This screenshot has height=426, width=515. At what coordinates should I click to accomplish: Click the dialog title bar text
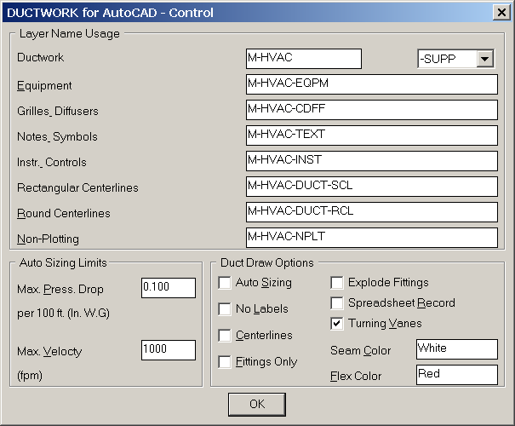110,13
